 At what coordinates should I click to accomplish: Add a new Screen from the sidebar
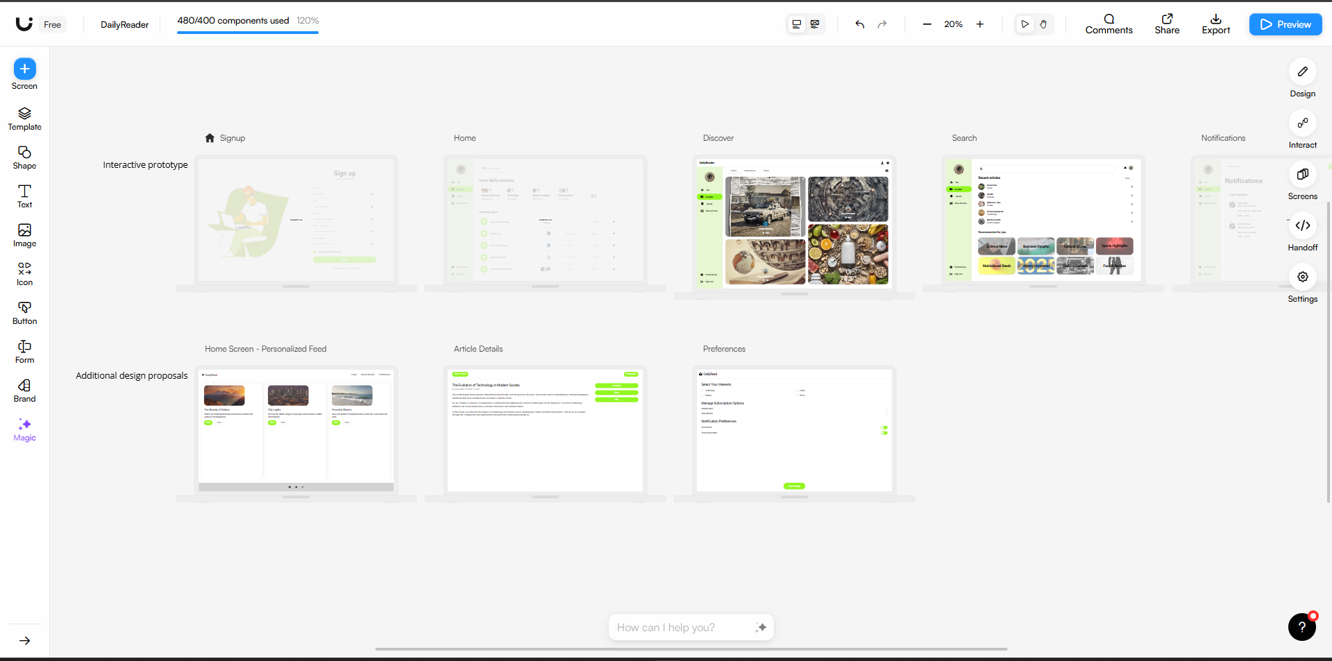(24, 69)
